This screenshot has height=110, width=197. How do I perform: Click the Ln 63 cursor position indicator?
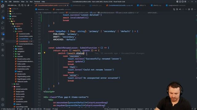point(128,109)
